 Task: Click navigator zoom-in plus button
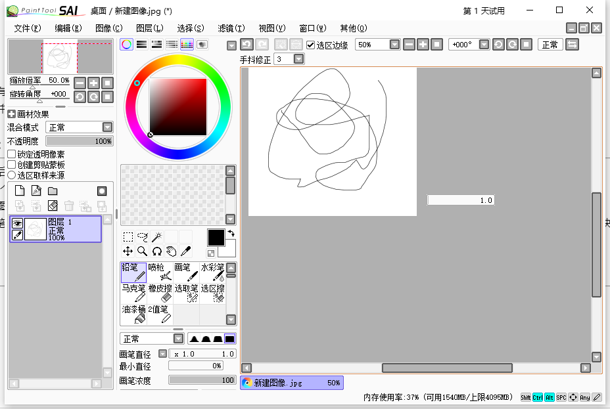94,83
